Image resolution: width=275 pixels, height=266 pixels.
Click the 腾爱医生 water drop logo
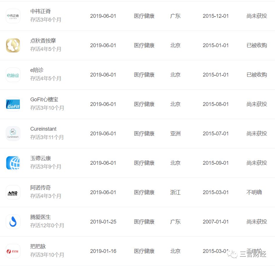click(x=13, y=222)
